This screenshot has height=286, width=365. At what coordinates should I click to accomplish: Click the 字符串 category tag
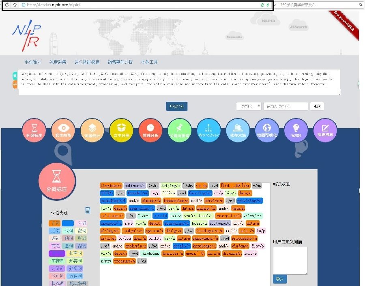[57, 260]
